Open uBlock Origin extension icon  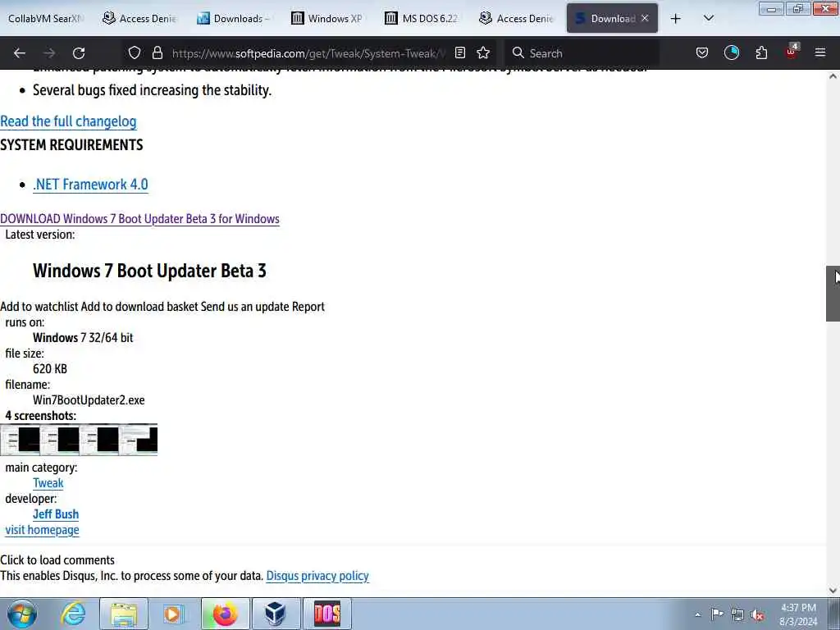pyautogui.click(x=792, y=53)
